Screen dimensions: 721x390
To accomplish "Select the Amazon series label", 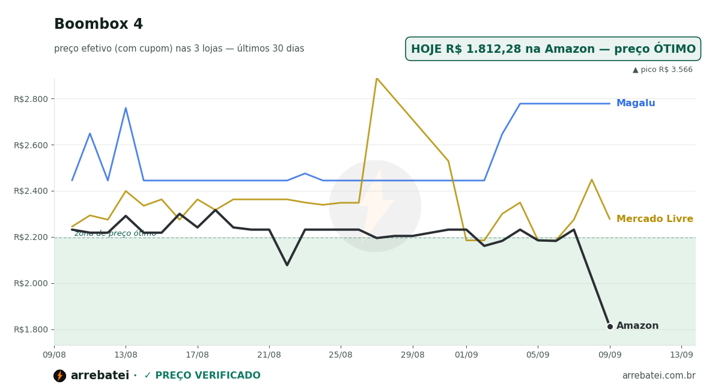I will coord(637,326).
